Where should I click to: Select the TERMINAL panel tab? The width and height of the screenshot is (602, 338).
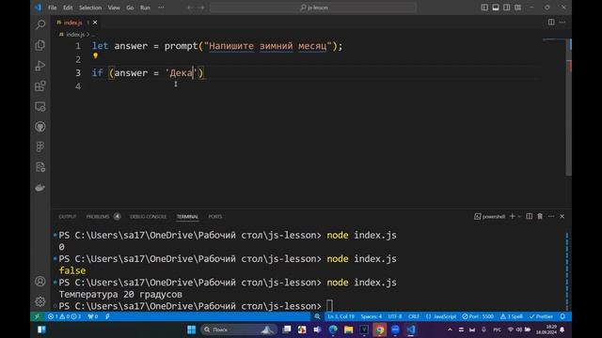click(187, 217)
